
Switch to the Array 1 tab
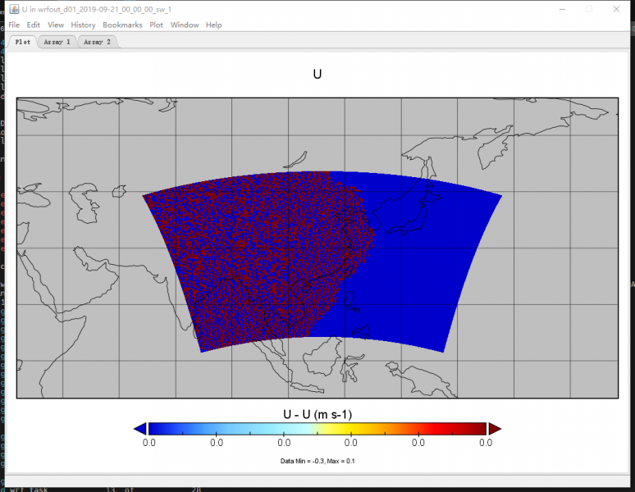click(x=57, y=41)
